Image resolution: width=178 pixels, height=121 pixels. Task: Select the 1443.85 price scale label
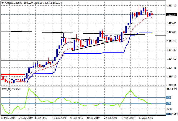(172, 32)
